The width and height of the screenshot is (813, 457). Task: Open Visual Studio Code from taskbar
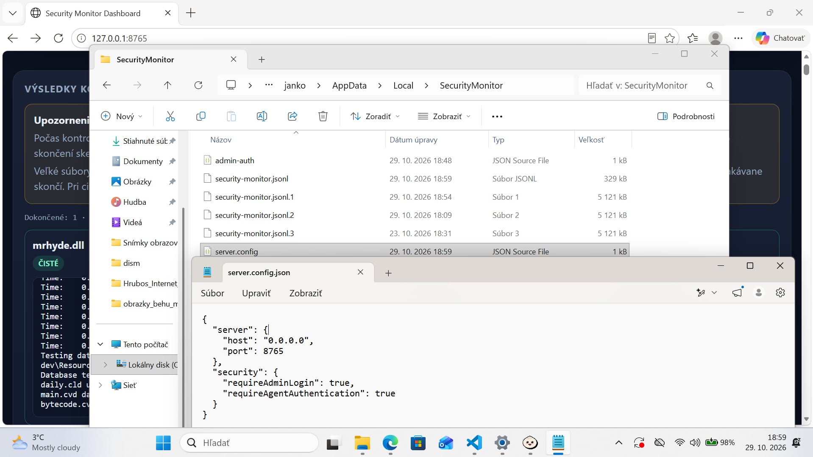(474, 443)
